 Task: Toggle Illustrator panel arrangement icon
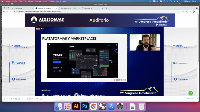pos(179,4)
